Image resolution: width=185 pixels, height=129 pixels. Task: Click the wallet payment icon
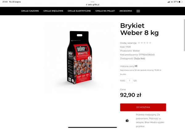pos(127,120)
